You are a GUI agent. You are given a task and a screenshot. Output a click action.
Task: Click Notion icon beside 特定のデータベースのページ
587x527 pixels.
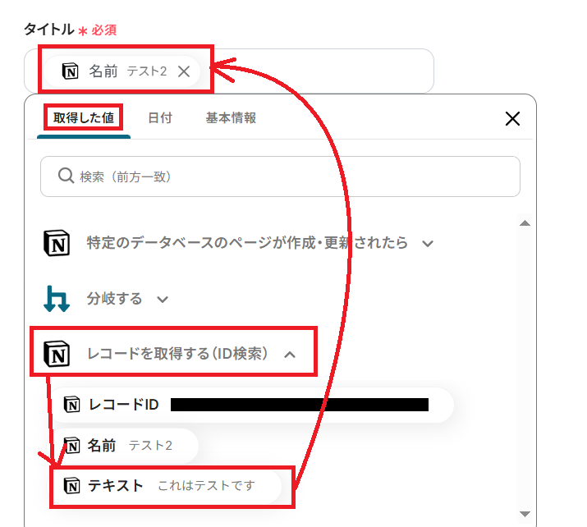[x=57, y=243]
